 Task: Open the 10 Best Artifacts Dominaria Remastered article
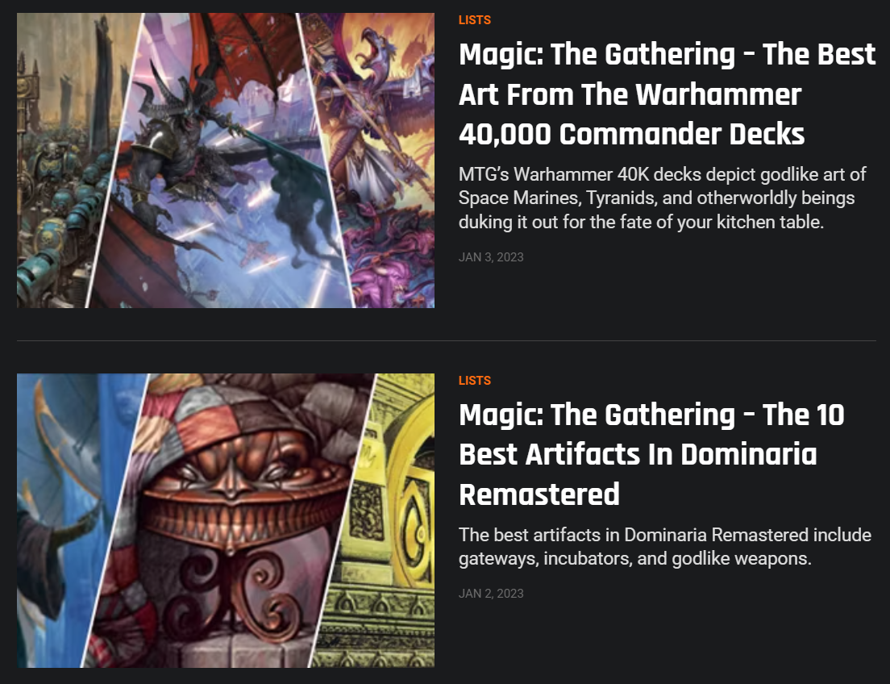point(651,454)
